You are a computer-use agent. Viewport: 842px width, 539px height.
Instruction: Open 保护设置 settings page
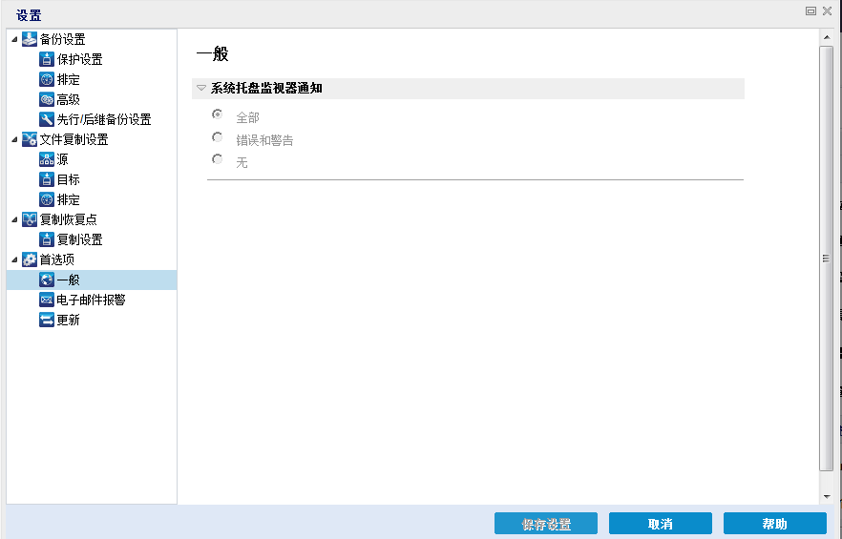coord(79,59)
